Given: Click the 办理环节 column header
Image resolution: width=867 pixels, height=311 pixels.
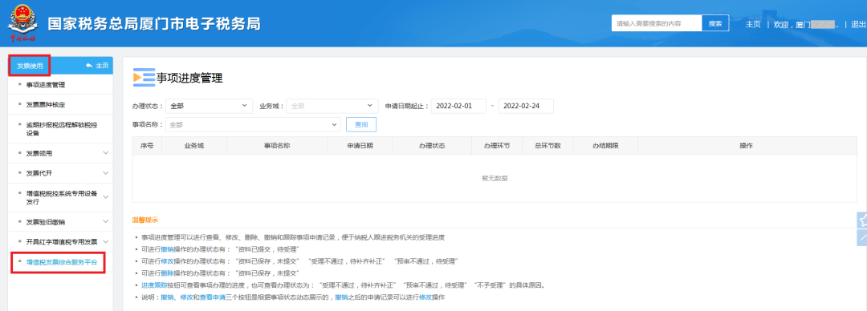Looking at the screenshot, I should (497, 146).
